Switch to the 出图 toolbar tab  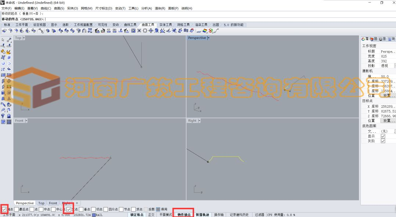pyautogui.click(x=216, y=25)
